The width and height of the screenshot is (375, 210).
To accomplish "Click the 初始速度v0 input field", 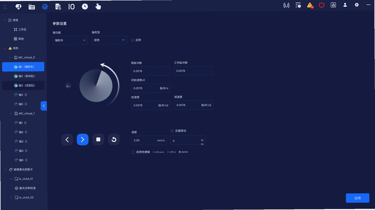I will click(150, 88).
